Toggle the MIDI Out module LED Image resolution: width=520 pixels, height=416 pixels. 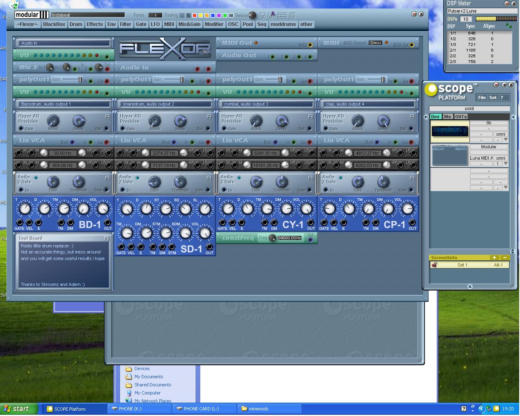256,42
